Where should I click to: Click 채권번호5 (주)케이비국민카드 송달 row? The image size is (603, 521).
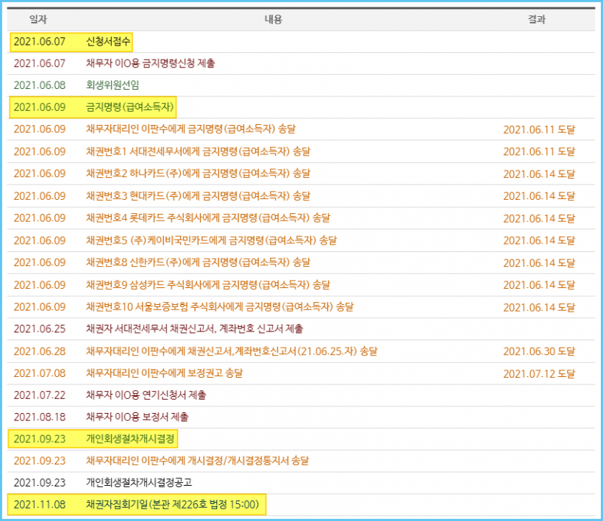point(212,240)
